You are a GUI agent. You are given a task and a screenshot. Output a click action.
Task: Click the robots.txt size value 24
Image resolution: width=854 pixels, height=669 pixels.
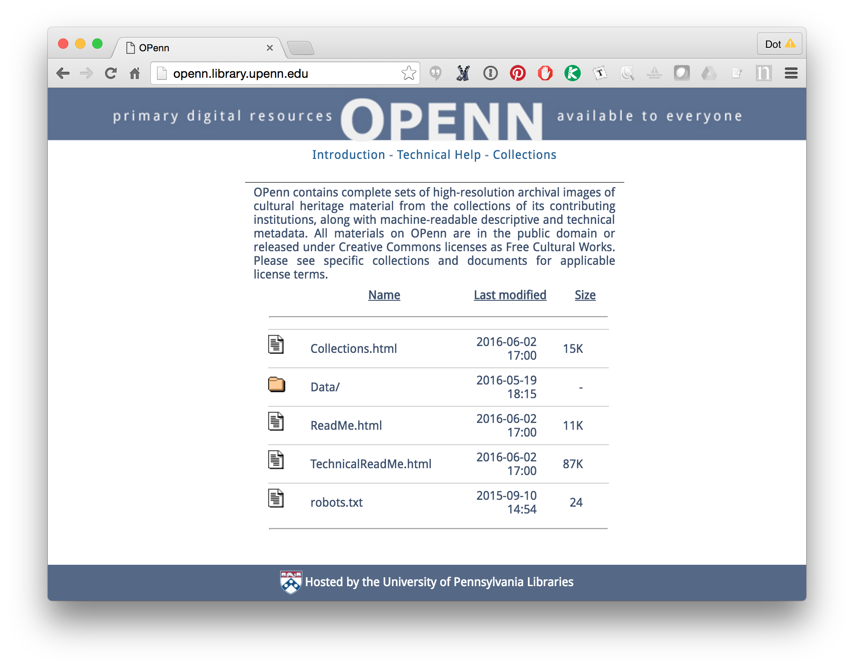pos(576,502)
